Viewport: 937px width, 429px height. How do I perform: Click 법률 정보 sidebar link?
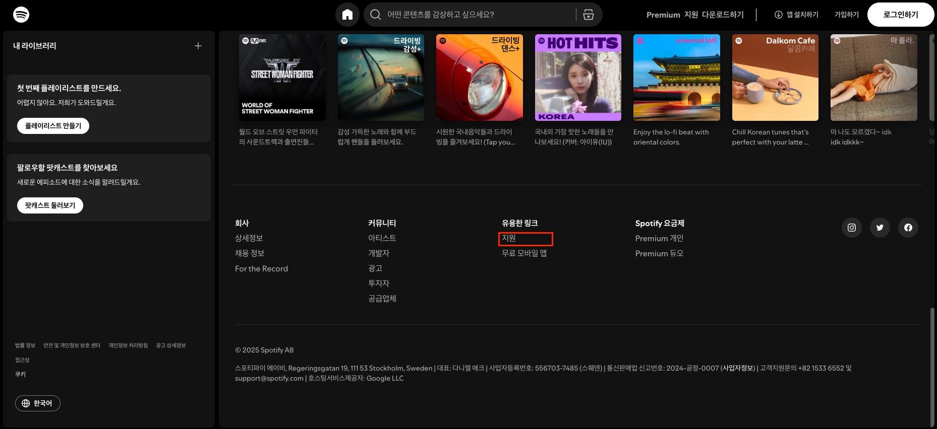pos(25,345)
